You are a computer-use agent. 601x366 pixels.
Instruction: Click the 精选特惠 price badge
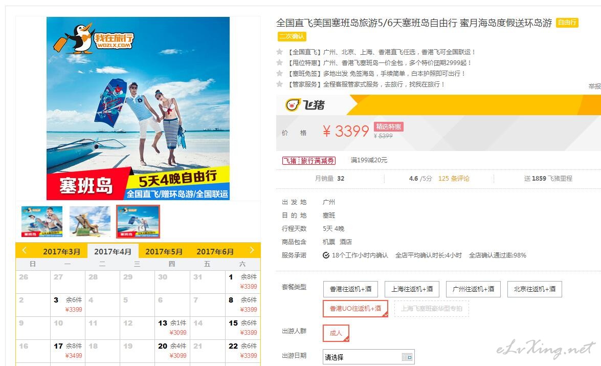389,126
